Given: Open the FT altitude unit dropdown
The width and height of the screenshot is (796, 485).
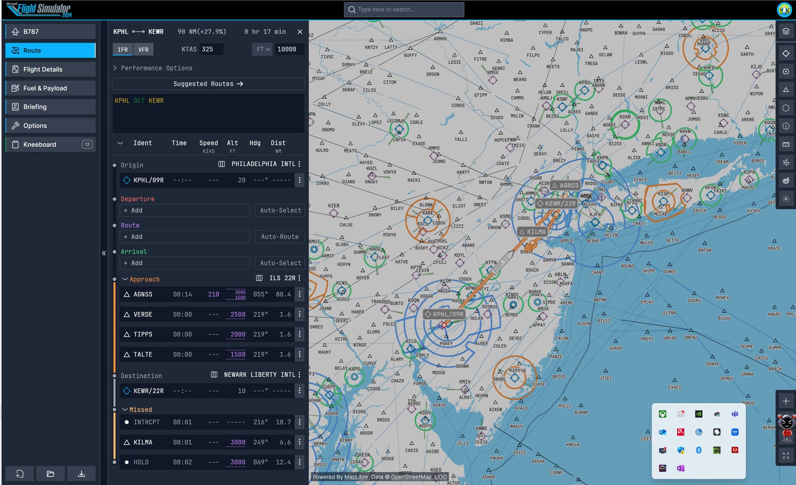Looking at the screenshot, I should coord(263,49).
